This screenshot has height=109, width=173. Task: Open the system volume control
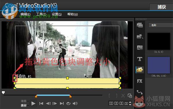click(x=75, y=104)
